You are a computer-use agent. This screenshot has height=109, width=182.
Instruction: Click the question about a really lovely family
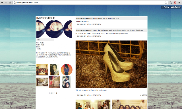pos(117,30)
